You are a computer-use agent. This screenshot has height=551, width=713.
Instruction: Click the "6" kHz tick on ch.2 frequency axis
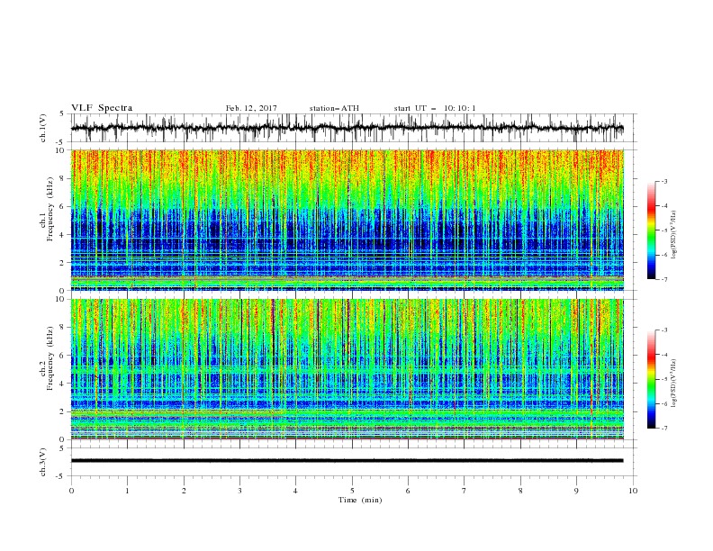point(63,356)
